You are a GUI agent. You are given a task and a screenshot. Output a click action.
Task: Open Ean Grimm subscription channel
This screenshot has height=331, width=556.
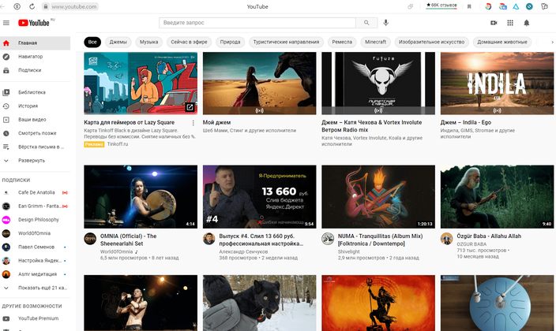coord(35,206)
